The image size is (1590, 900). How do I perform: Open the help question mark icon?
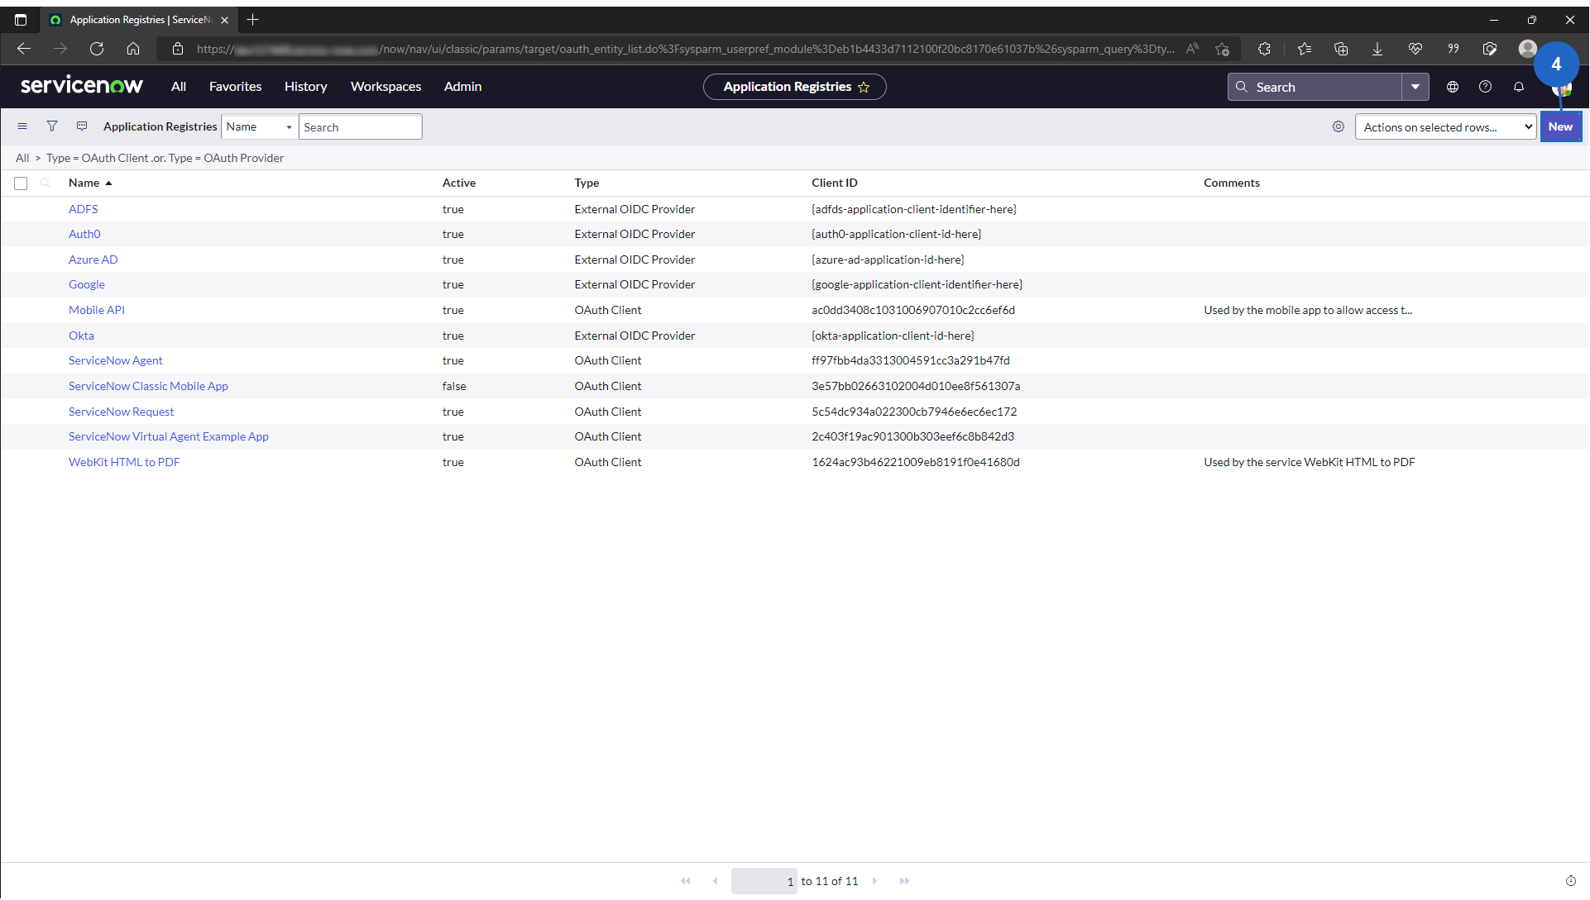[1485, 87]
